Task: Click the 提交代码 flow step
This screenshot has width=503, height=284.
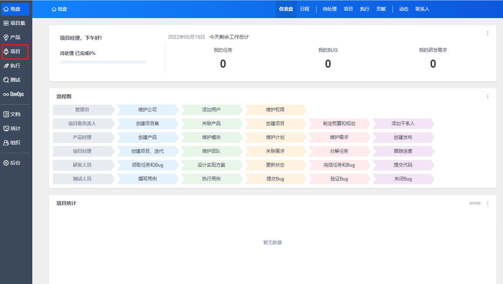Action: 403,165
